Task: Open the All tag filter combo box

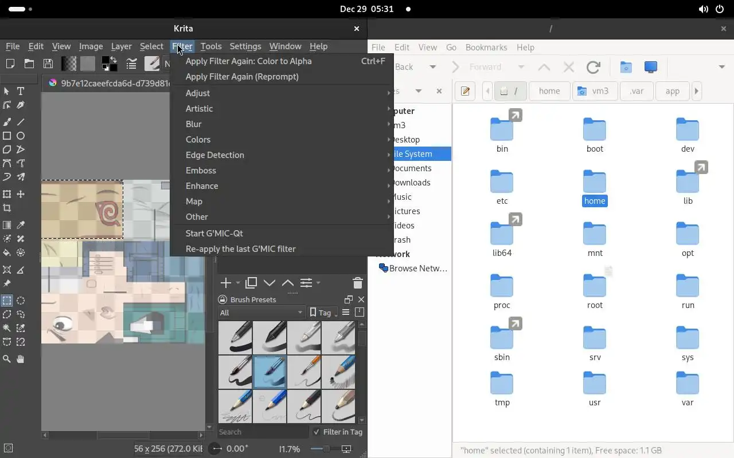Action: click(x=261, y=313)
